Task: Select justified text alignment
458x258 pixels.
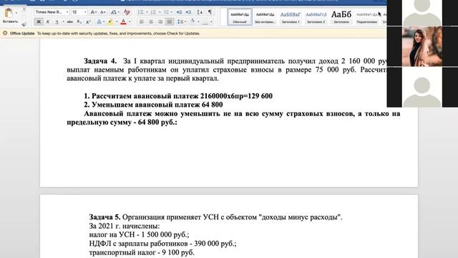Action: tap(170, 21)
